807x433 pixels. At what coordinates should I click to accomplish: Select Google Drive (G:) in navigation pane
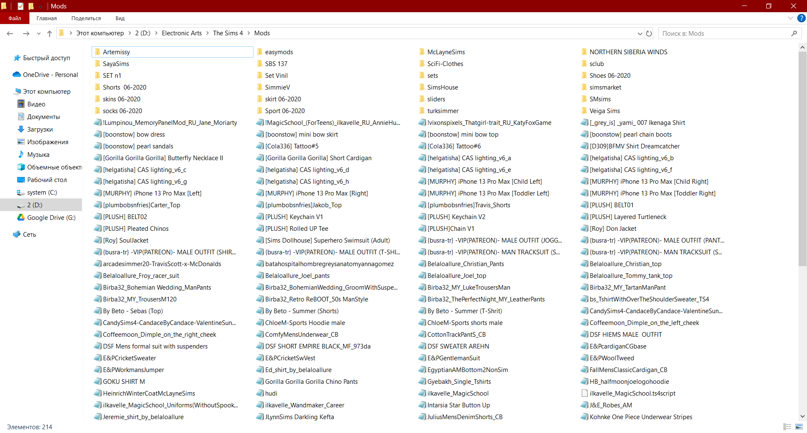[51, 218]
